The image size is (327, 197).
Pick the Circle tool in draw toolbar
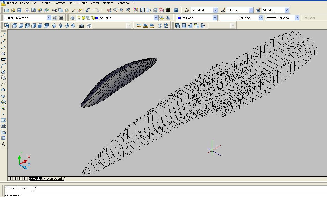tap(3, 72)
